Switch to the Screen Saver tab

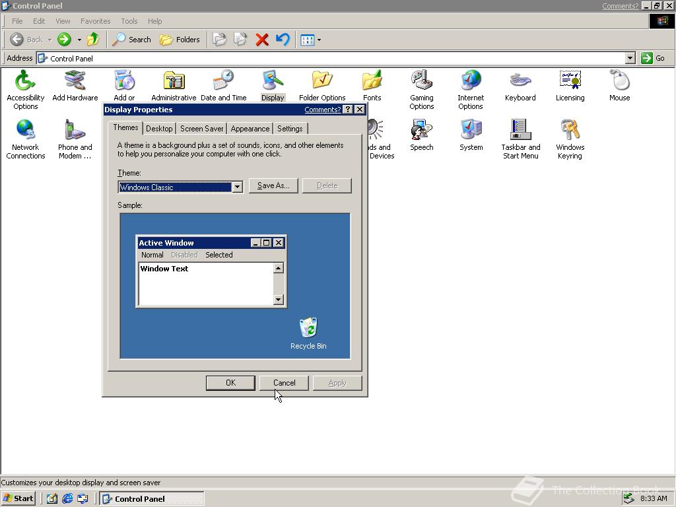(202, 129)
